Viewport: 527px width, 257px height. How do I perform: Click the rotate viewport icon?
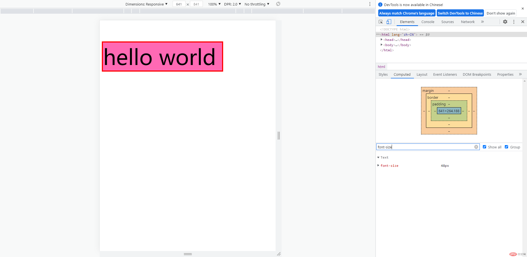point(278,4)
